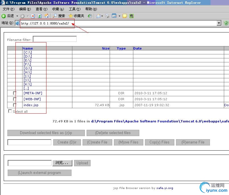Open the Search (搜索) toolbar button
Screen dimensions: 229x195
(59, 16)
